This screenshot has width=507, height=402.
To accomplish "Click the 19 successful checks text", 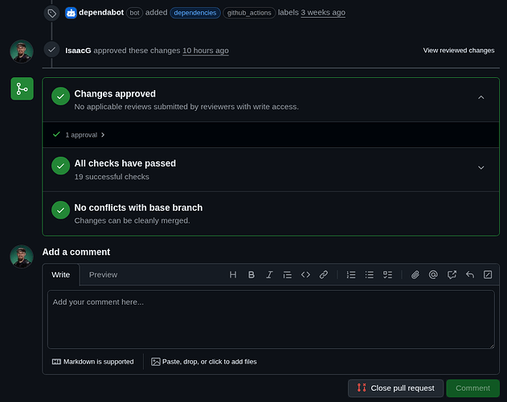I will pos(112,177).
